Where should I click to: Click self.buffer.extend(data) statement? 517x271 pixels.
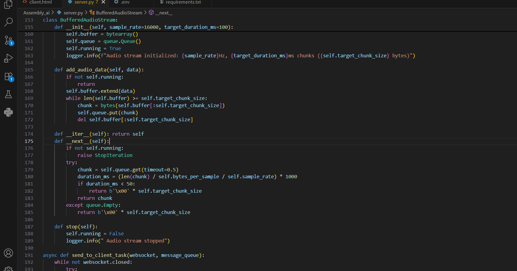click(100, 91)
